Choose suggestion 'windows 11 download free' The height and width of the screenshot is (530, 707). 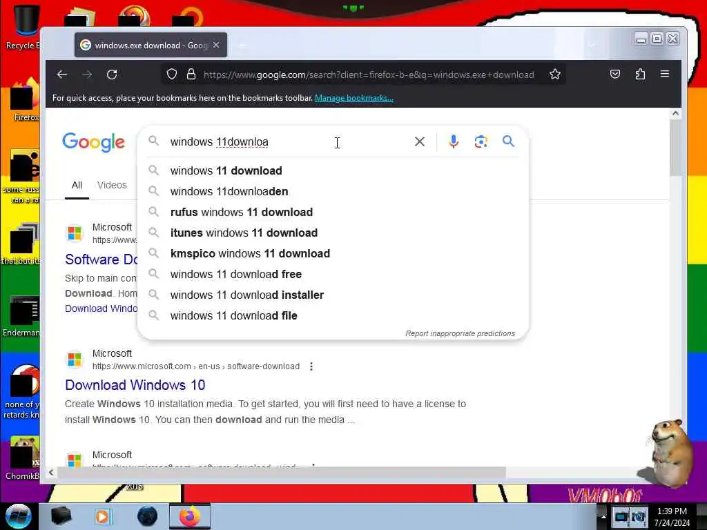click(333, 275)
